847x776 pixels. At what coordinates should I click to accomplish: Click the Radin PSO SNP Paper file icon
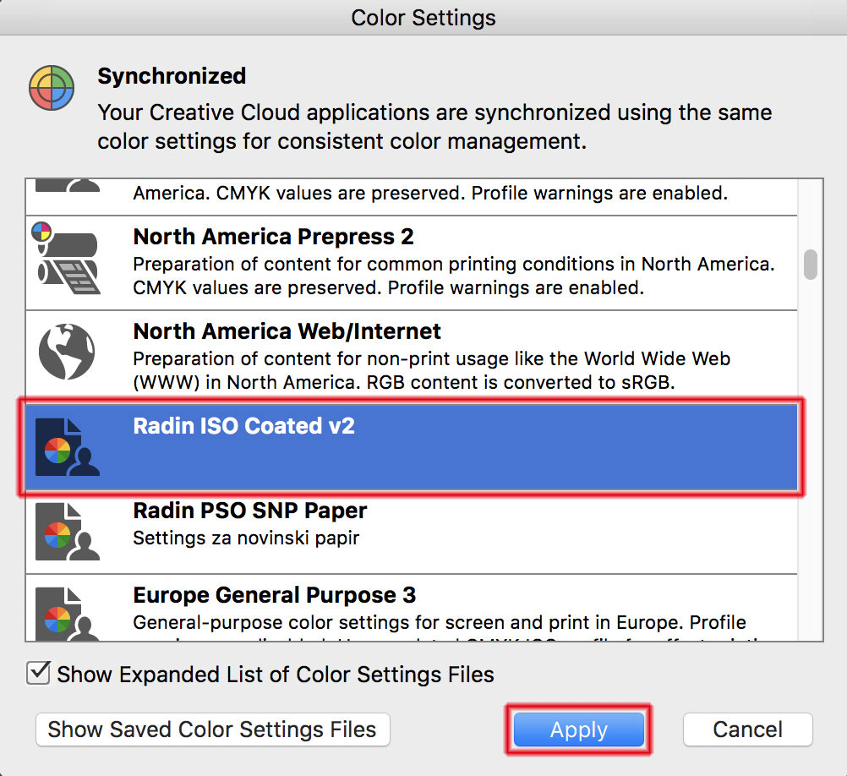(x=67, y=532)
